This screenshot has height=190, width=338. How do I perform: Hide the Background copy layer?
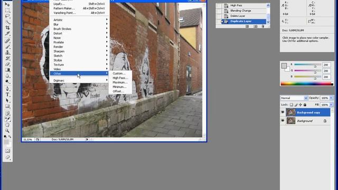pos(283,112)
